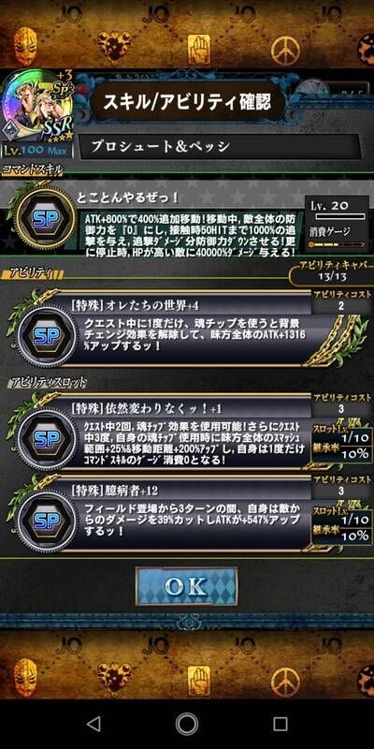Tap the 依然変わりなくッ! ability SP icon
The height and width of the screenshot is (749, 374).
pyautogui.click(x=46, y=440)
